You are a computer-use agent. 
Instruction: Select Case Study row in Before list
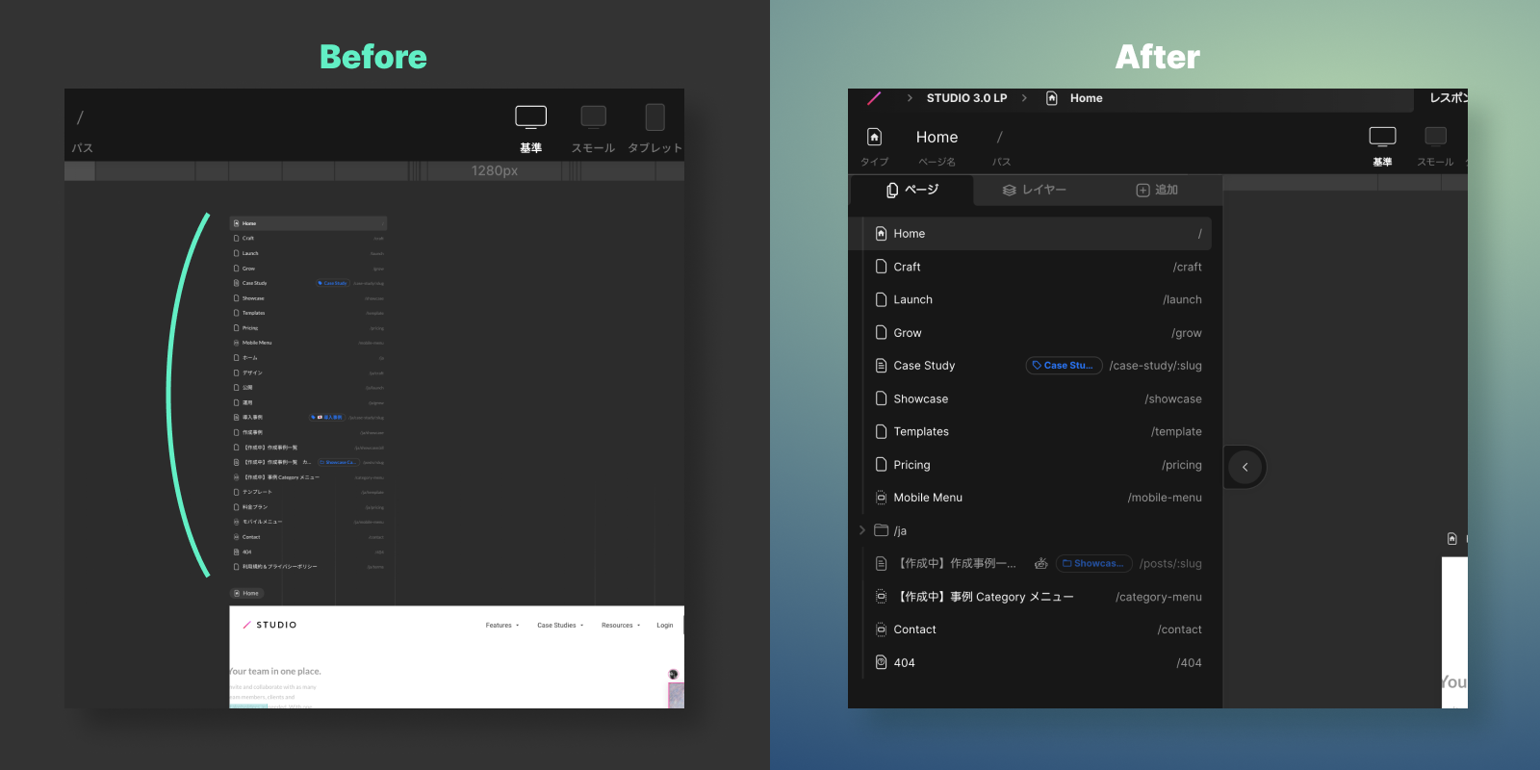308,283
